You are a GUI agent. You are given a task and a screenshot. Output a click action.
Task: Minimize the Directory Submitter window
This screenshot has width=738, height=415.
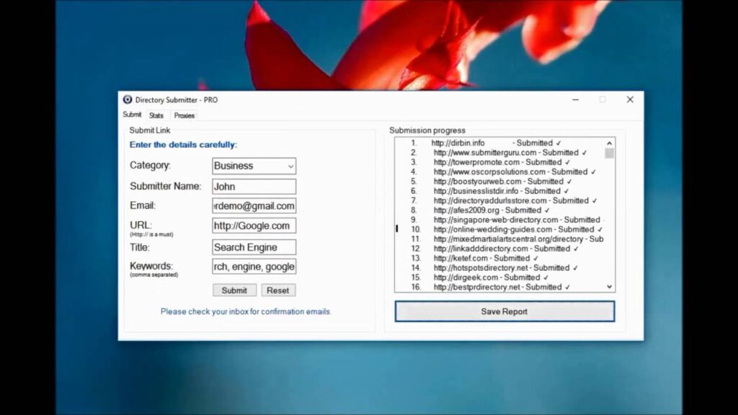[575, 99]
